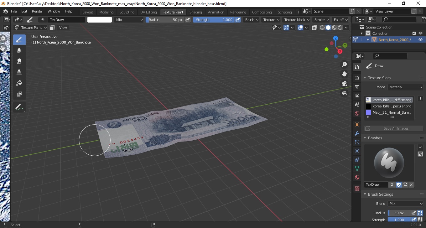Switch to the Shading workspace tab
Image resolution: width=426 pixels, height=228 pixels.
(195, 12)
